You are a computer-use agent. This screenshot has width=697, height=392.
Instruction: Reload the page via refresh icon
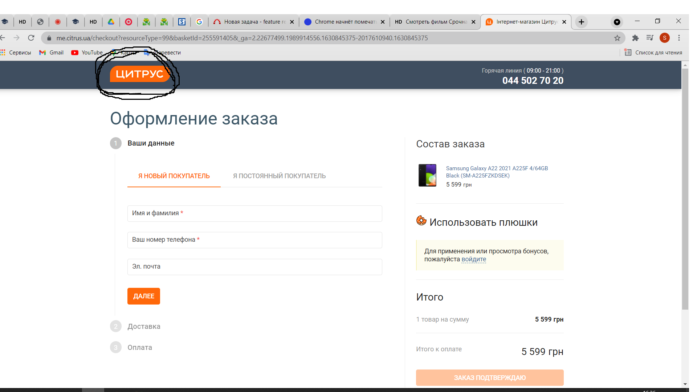[31, 38]
